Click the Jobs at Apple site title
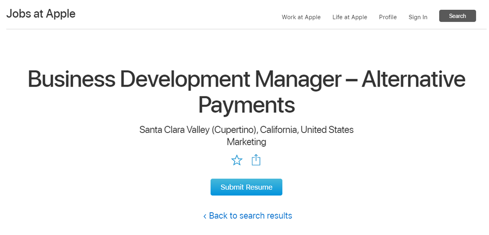The image size is (489, 235). click(x=41, y=13)
